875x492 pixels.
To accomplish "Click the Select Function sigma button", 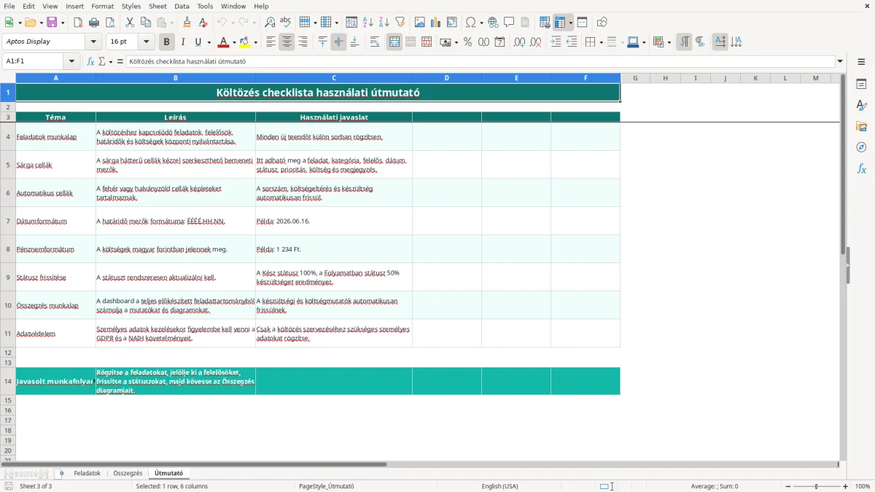I will (x=101, y=61).
